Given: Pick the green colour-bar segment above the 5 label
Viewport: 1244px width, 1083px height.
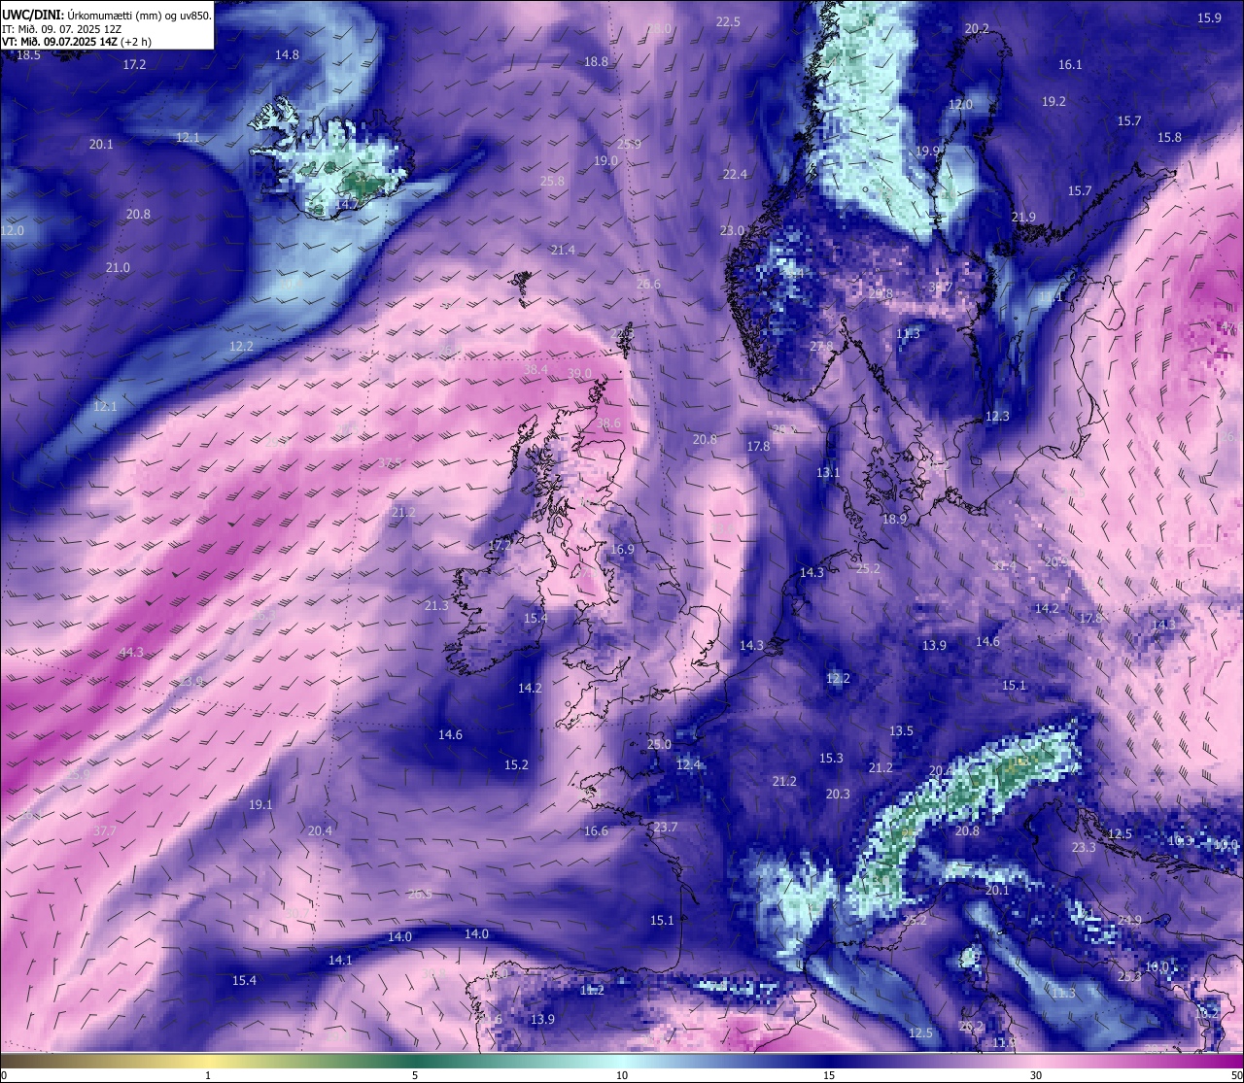Looking at the screenshot, I should (x=415, y=1061).
